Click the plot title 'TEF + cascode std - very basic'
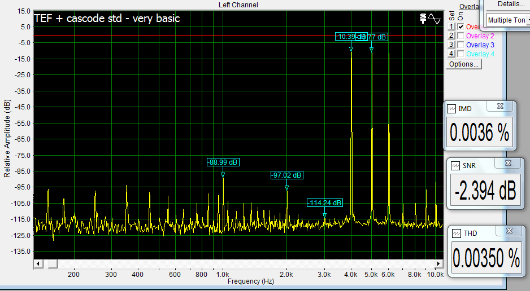 [x=107, y=18]
